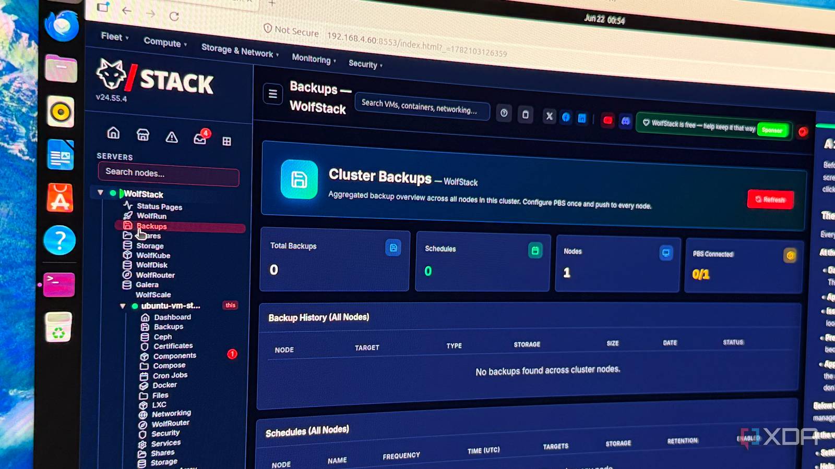The height and width of the screenshot is (469, 835).
Task: Open the LinkedIn link icon
Action: pos(582,118)
